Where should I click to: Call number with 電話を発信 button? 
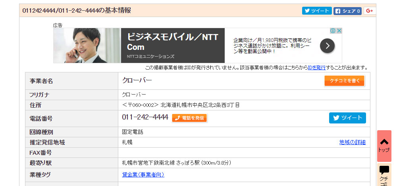click(x=189, y=118)
